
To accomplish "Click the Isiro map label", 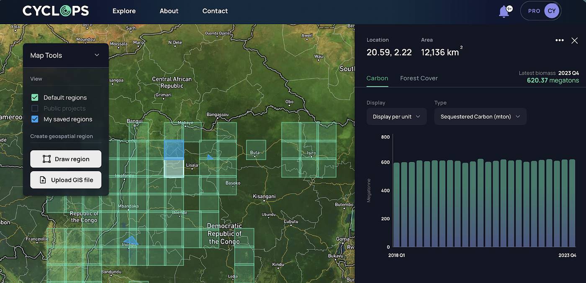I will 311,153.
